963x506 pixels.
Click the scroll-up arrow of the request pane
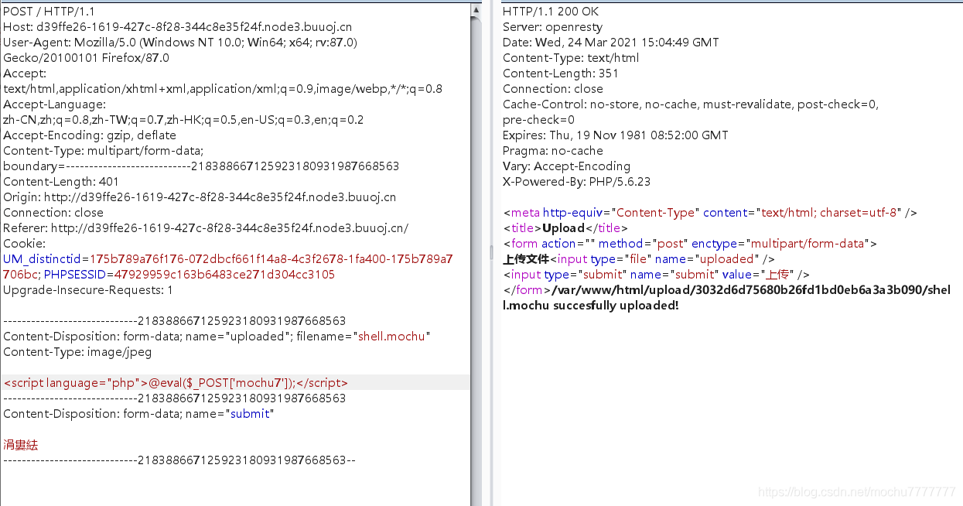point(476,9)
